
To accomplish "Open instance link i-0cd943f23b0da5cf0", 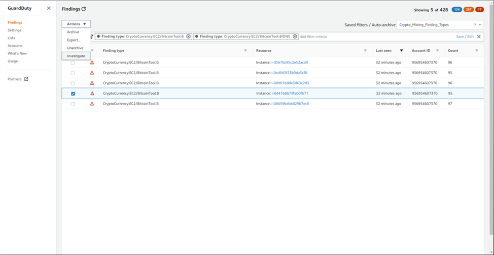I will pos(289,73).
